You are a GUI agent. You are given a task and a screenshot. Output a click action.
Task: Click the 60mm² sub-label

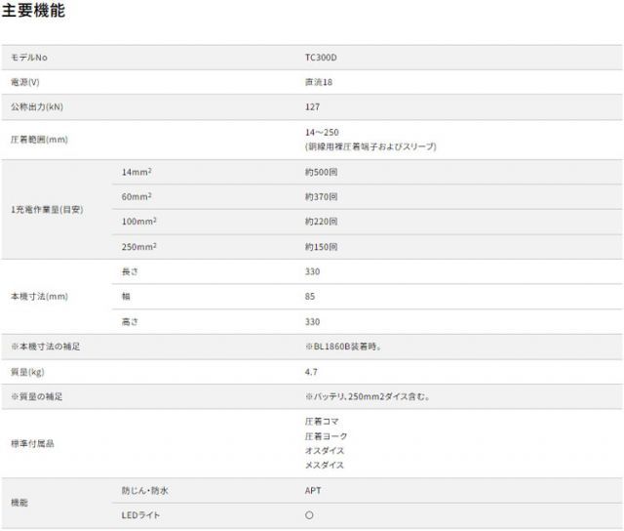(x=136, y=197)
